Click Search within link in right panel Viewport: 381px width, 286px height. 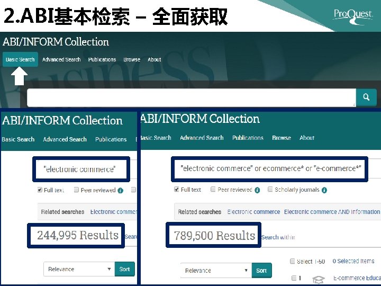click(x=278, y=237)
